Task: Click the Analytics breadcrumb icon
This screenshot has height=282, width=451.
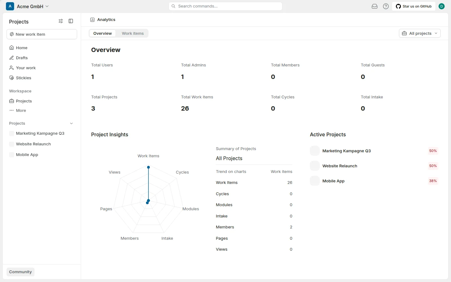Action: [x=92, y=20]
